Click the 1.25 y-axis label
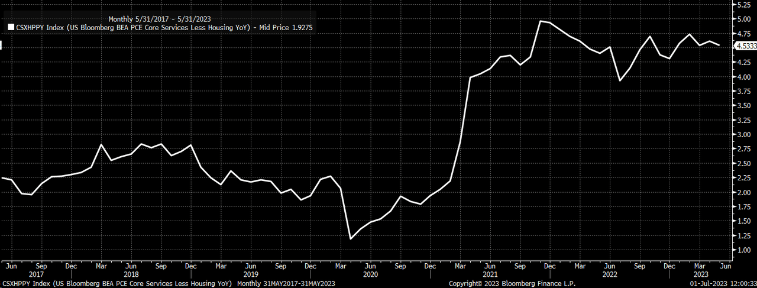The width and height of the screenshot is (757, 288). [743, 236]
